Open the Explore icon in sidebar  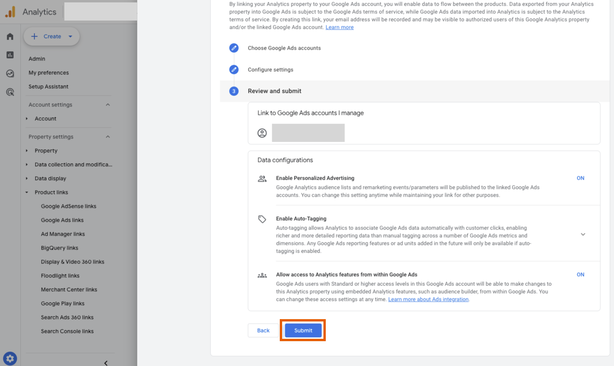[10, 74]
